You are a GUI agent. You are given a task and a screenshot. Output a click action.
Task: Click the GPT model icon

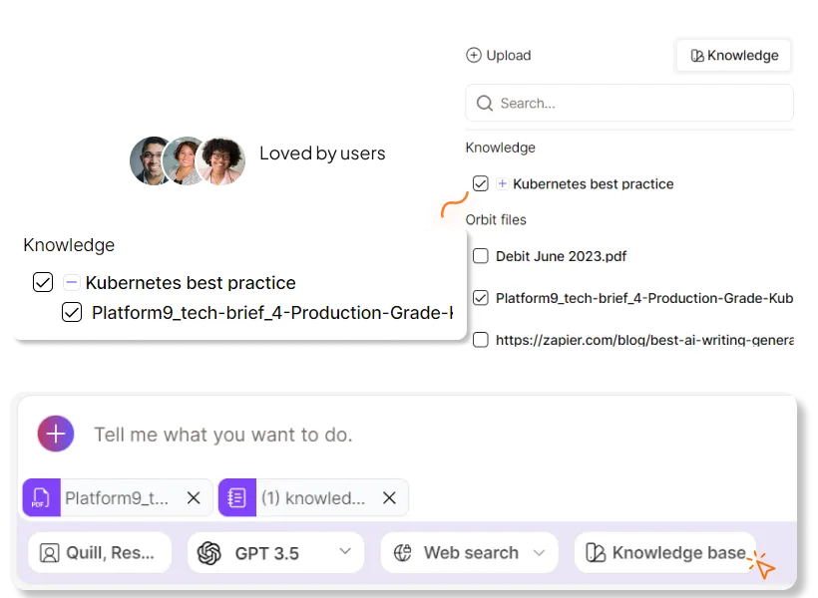(209, 552)
